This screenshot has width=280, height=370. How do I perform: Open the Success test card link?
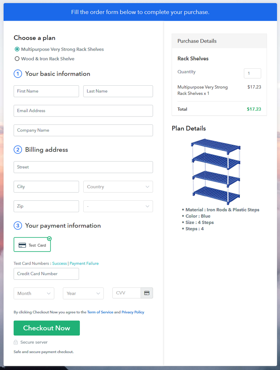click(x=59, y=264)
